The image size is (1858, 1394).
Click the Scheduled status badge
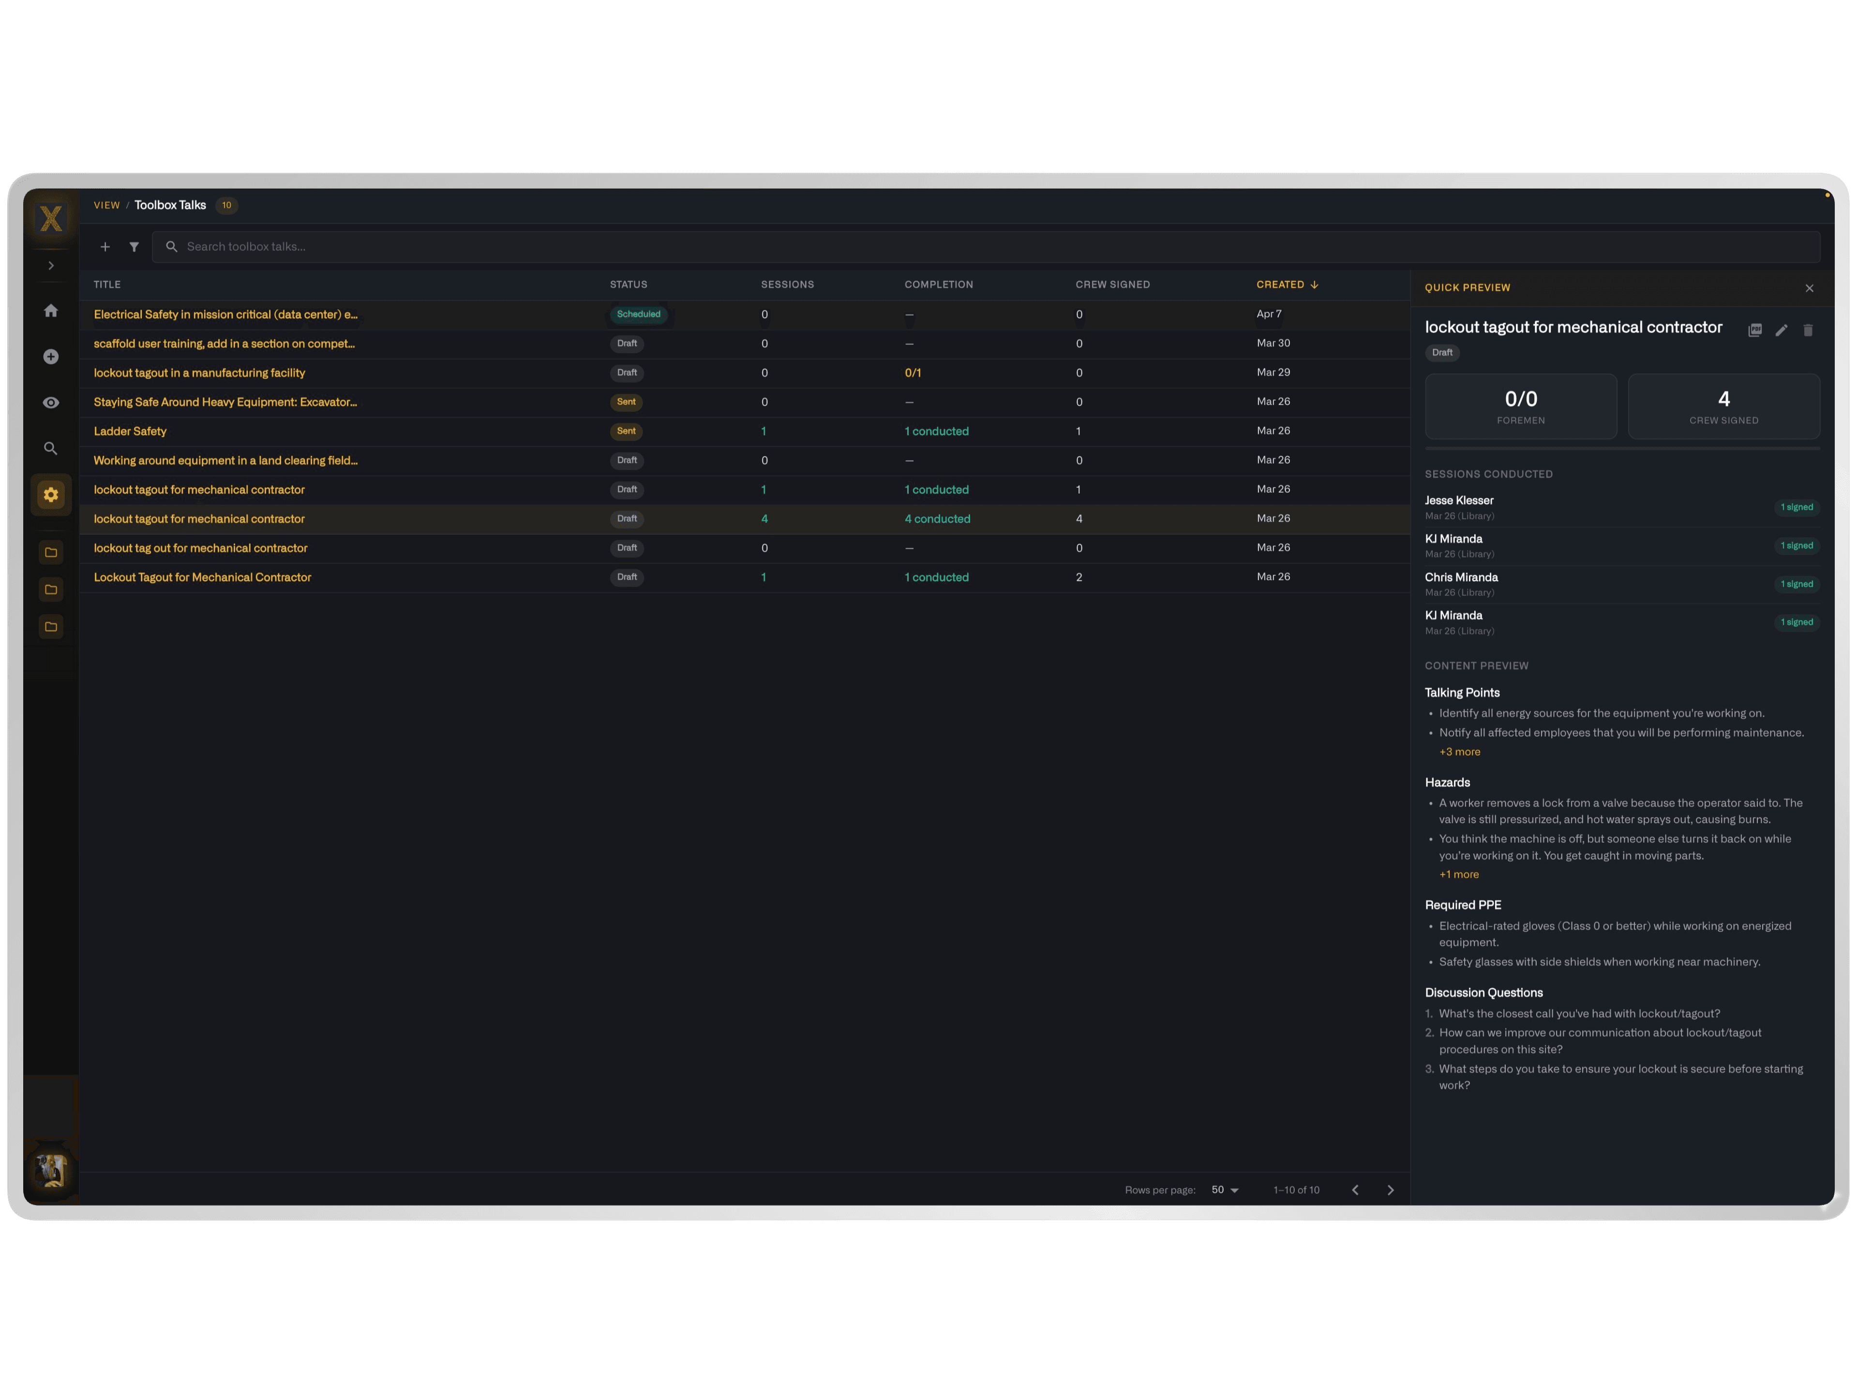tap(638, 314)
